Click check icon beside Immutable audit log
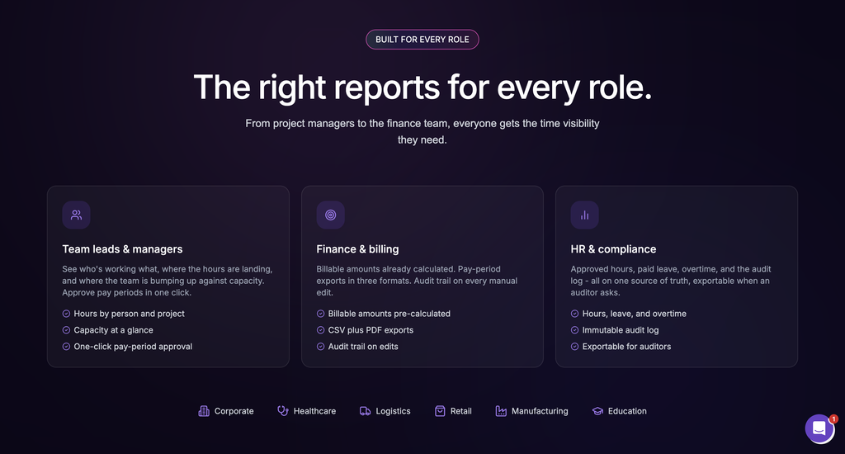Screen dimensions: 845x454 pos(575,330)
